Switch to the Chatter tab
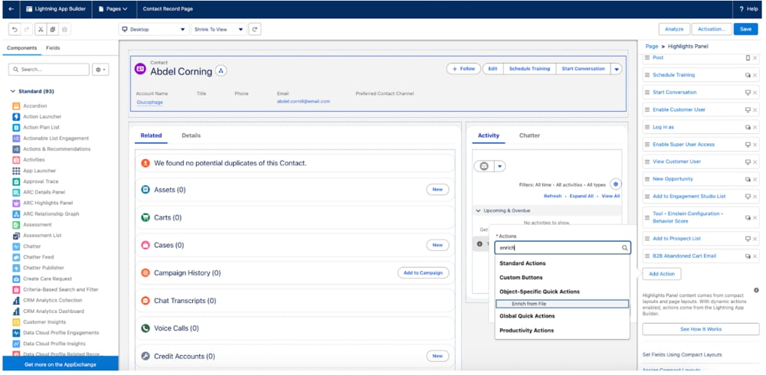The width and height of the screenshot is (766, 375). tap(529, 135)
